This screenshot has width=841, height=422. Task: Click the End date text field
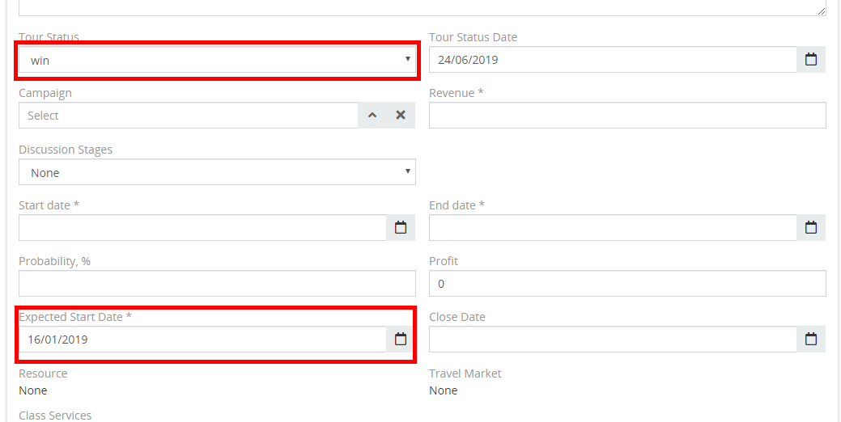coord(613,228)
